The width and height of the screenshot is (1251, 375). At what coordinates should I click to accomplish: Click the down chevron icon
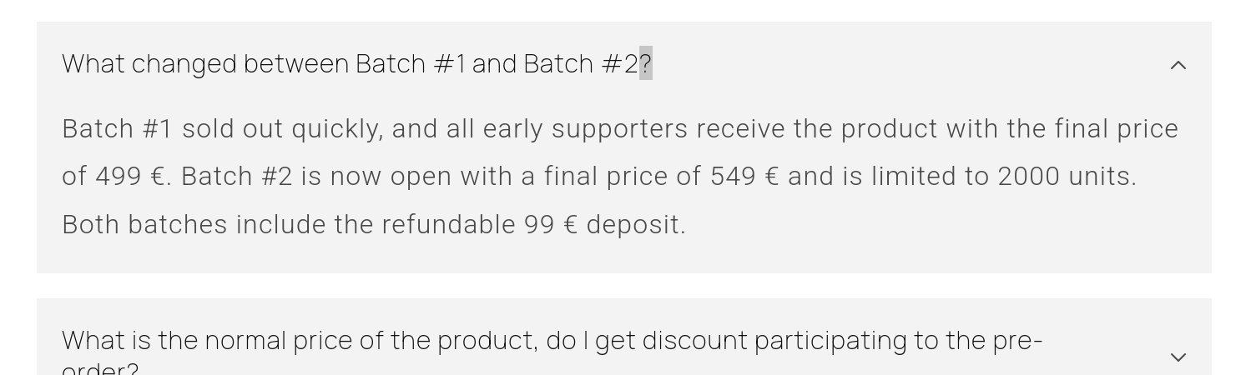1178,357
